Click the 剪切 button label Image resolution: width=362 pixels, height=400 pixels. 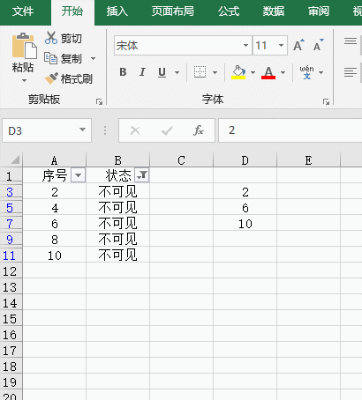click(72, 39)
